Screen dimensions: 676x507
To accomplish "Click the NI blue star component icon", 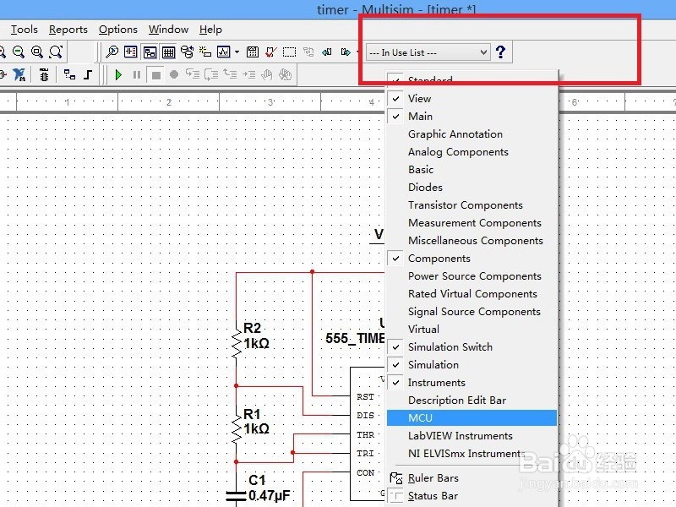I will pyautogui.click(x=19, y=75).
